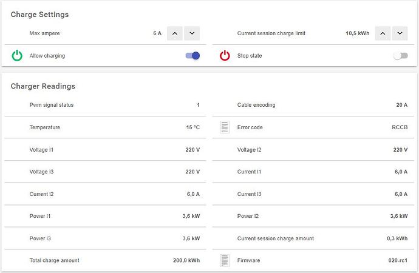Click the Allow charging label

click(x=47, y=56)
